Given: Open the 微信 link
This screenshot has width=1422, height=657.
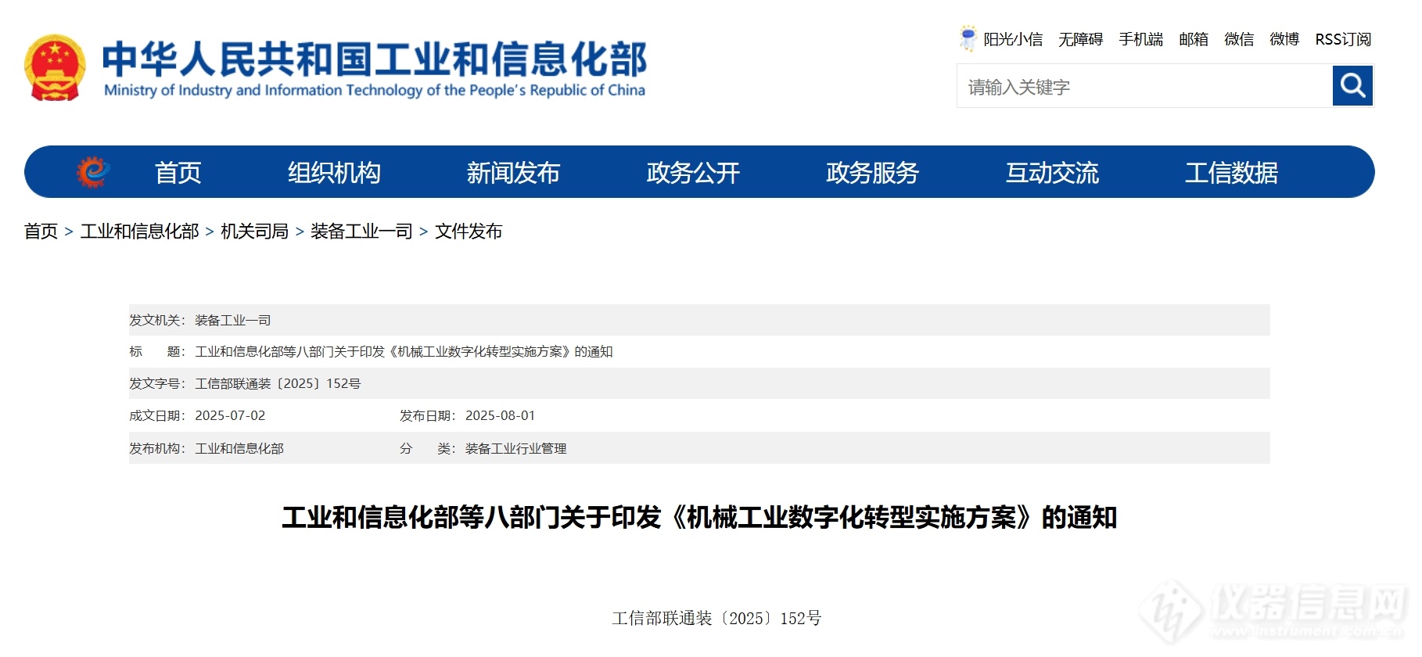Looking at the screenshot, I should click(x=1238, y=39).
